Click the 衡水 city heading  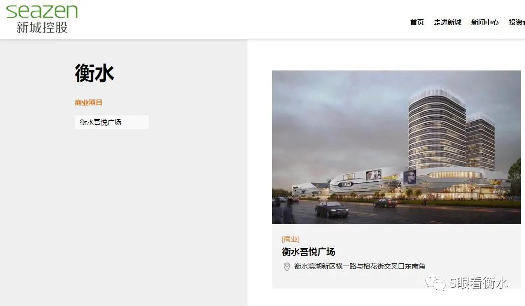click(x=95, y=73)
